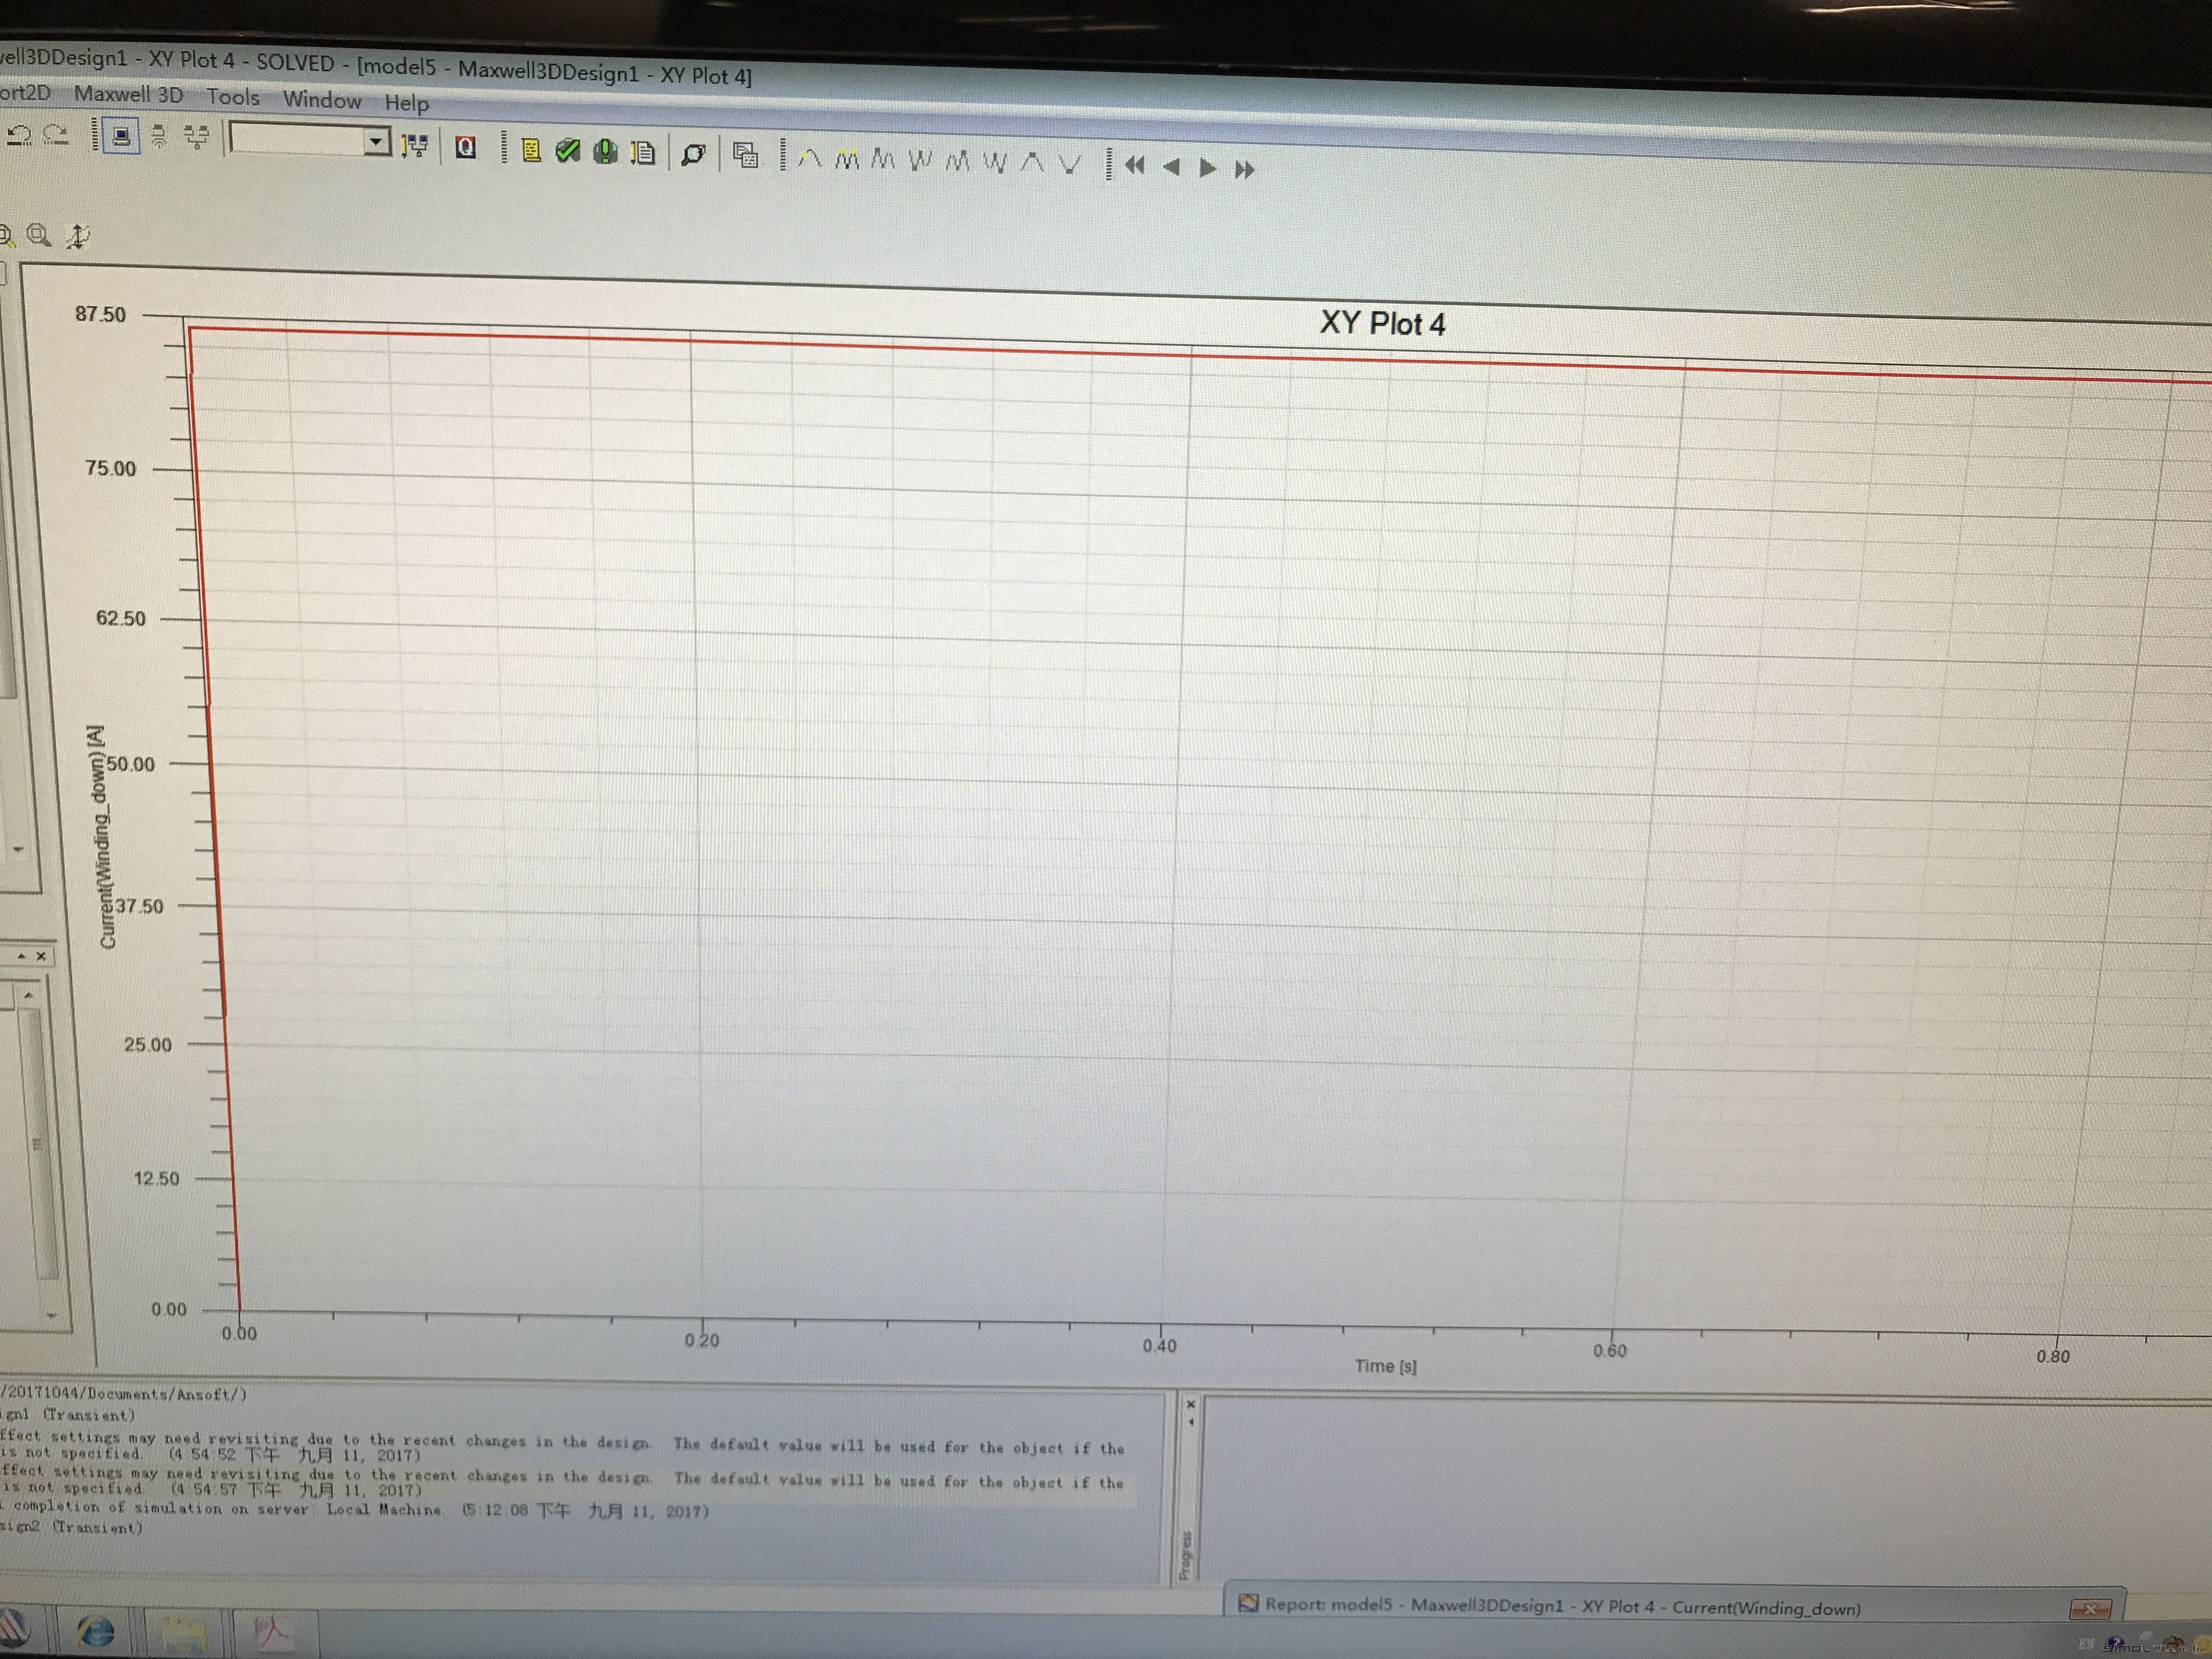Click the rewind double-left arrow button
The width and height of the screenshot is (2212, 1659).
[x=1134, y=165]
